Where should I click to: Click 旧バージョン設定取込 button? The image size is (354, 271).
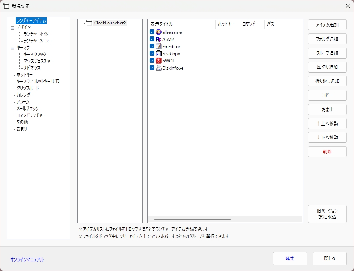pos(327,214)
